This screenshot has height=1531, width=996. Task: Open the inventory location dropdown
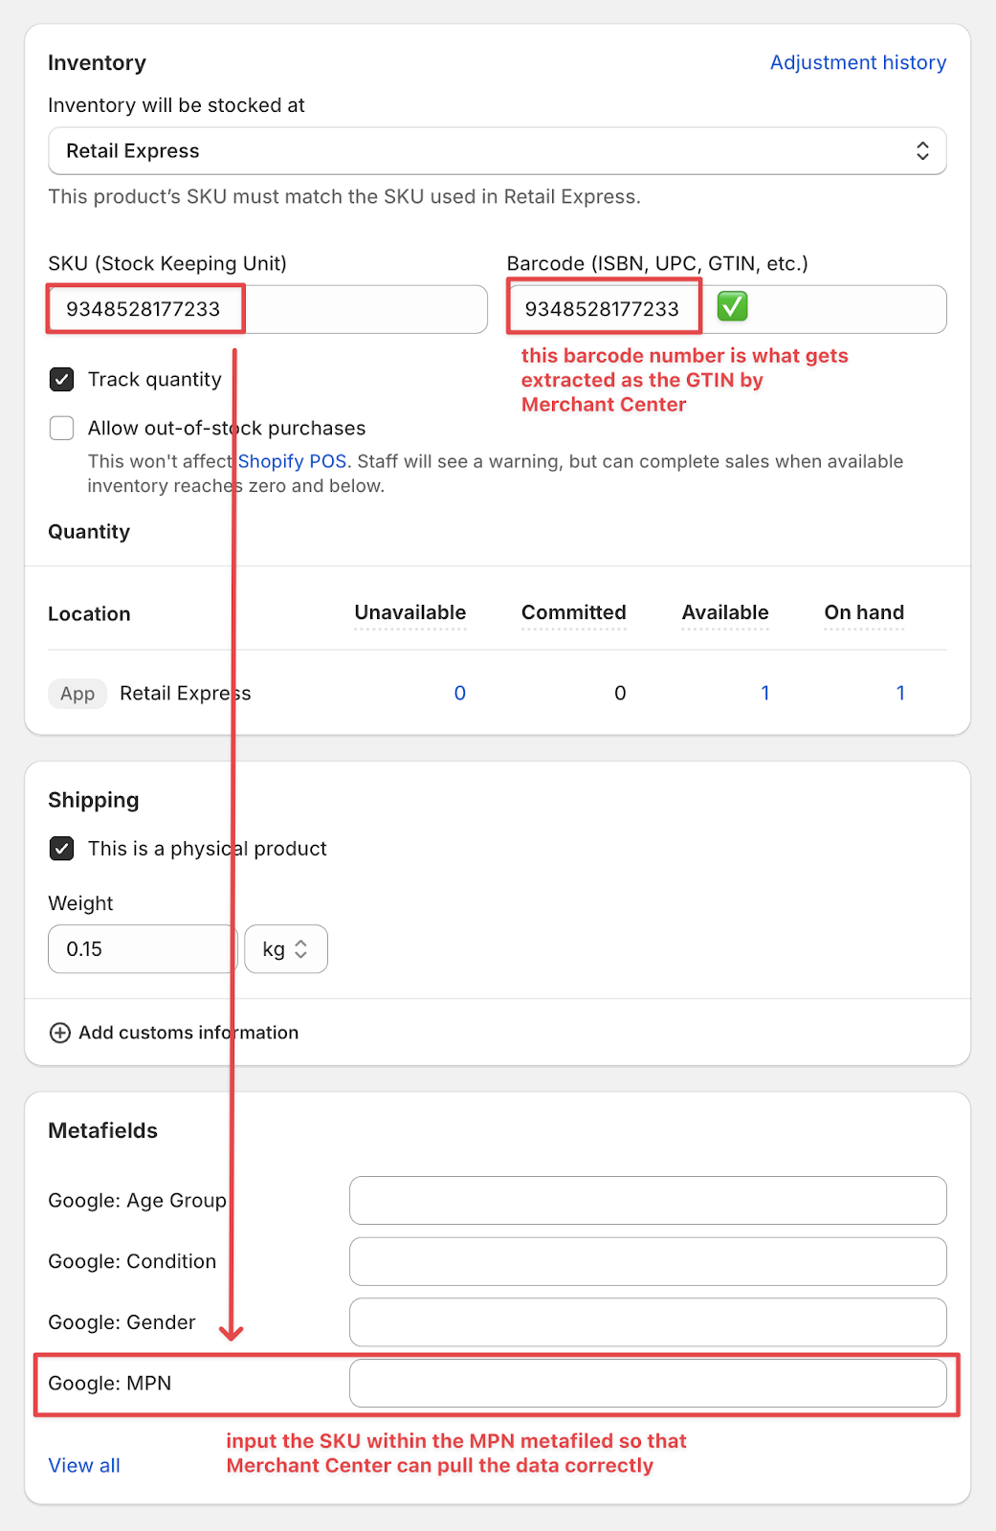(497, 151)
